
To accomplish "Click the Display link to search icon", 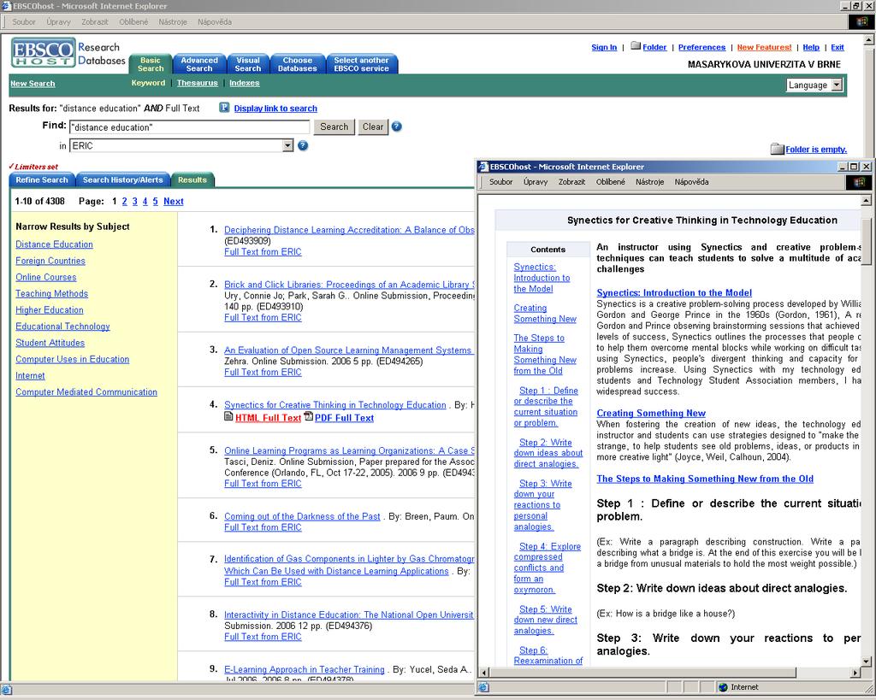I will pyautogui.click(x=224, y=108).
